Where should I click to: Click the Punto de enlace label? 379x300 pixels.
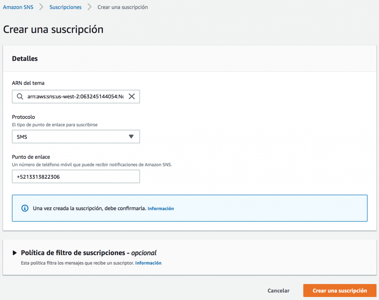[x=31, y=157]
